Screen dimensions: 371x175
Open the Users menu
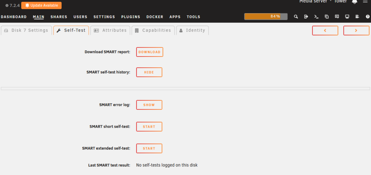click(x=81, y=17)
